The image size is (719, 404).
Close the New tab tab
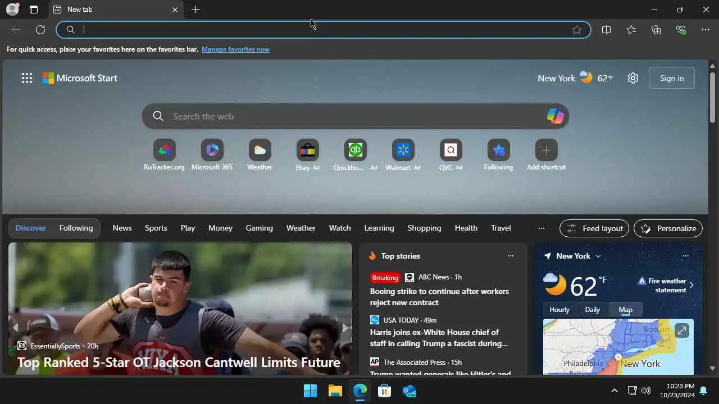[x=175, y=10]
